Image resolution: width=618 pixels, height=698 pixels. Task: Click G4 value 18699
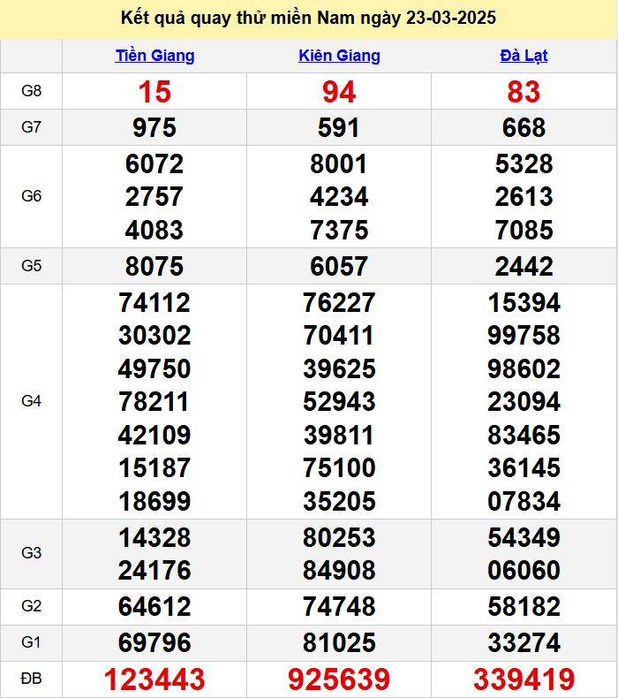coord(154,501)
